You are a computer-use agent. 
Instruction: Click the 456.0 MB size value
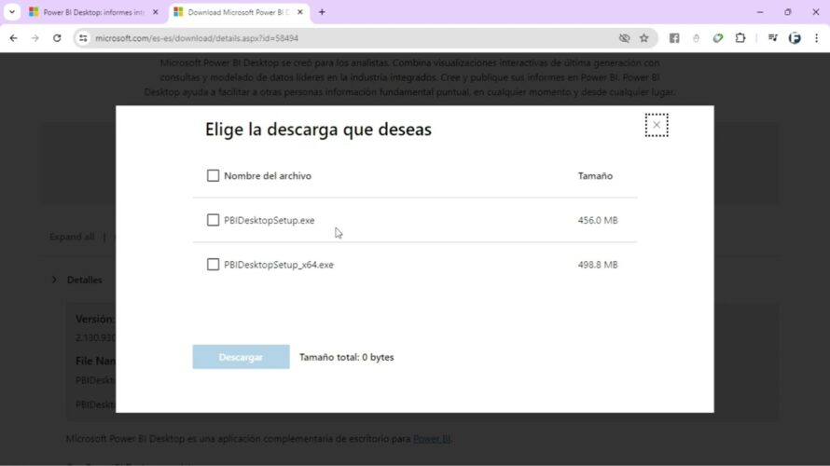click(x=598, y=220)
